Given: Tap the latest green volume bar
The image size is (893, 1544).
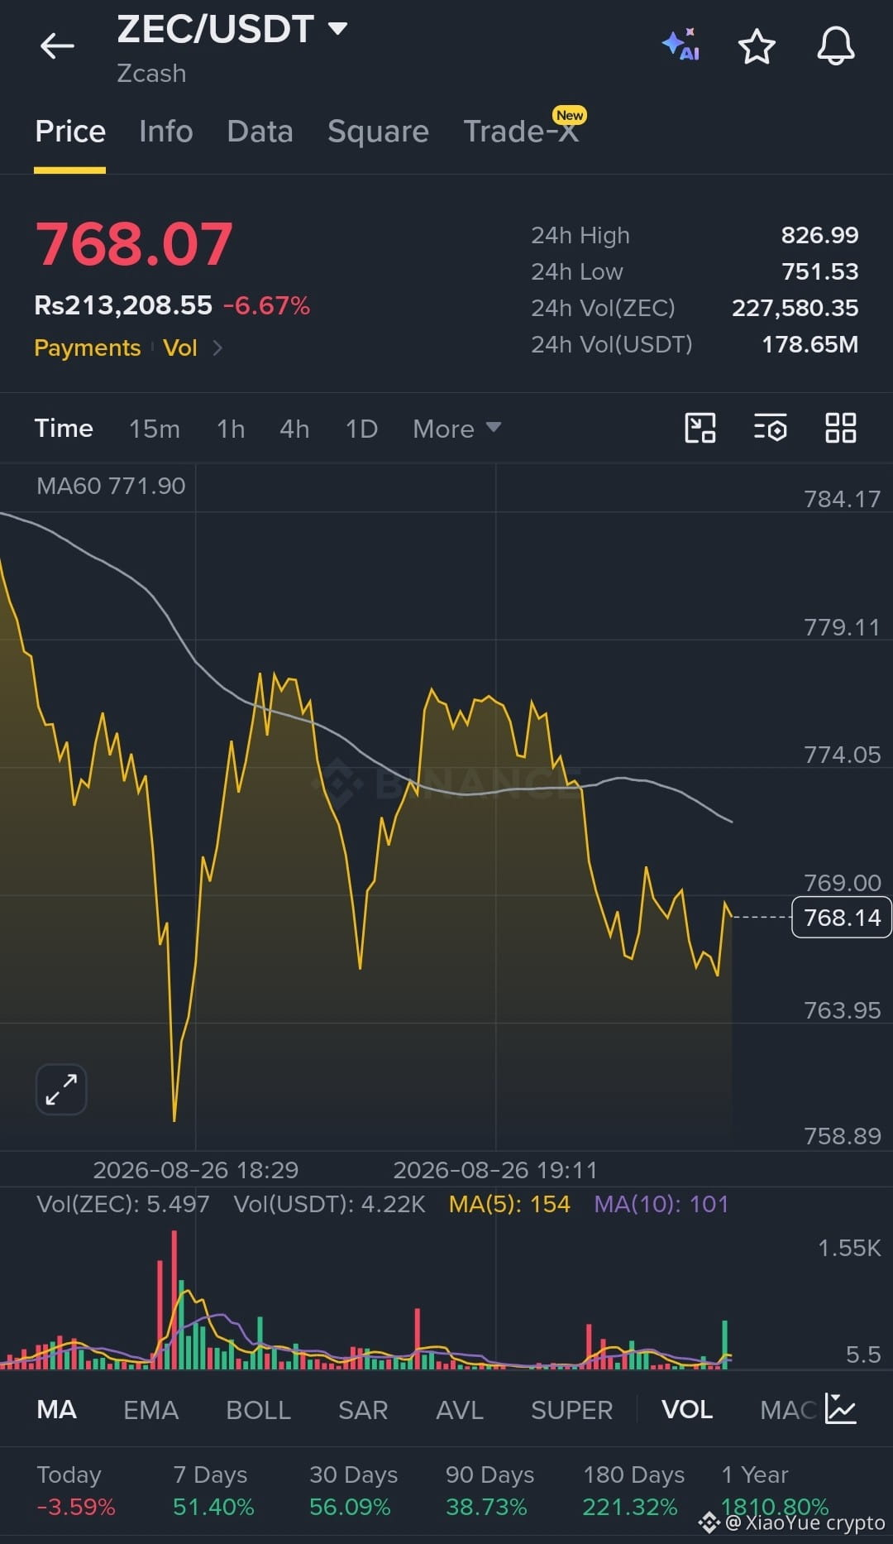Looking at the screenshot, I should [725, 1344].
